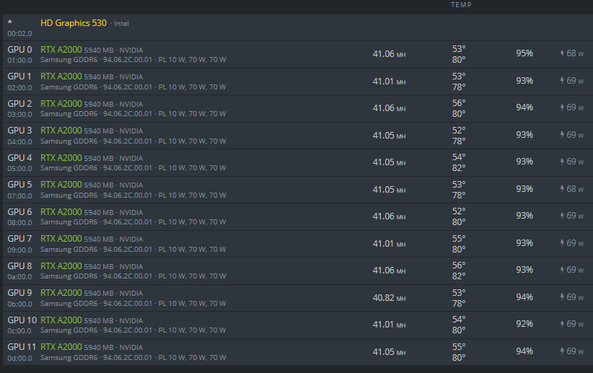Click the RTX A2000 name on GPU 1
Viewport: 593px width, 373px height.
point(61,76)
